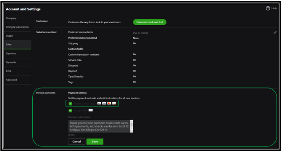Click the Visa card logo

[x=104, y=103]
